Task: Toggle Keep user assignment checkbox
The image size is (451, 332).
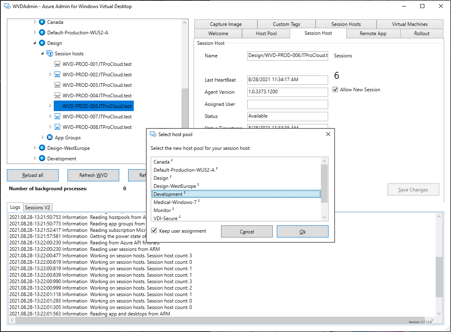Action: coord(154,231)
